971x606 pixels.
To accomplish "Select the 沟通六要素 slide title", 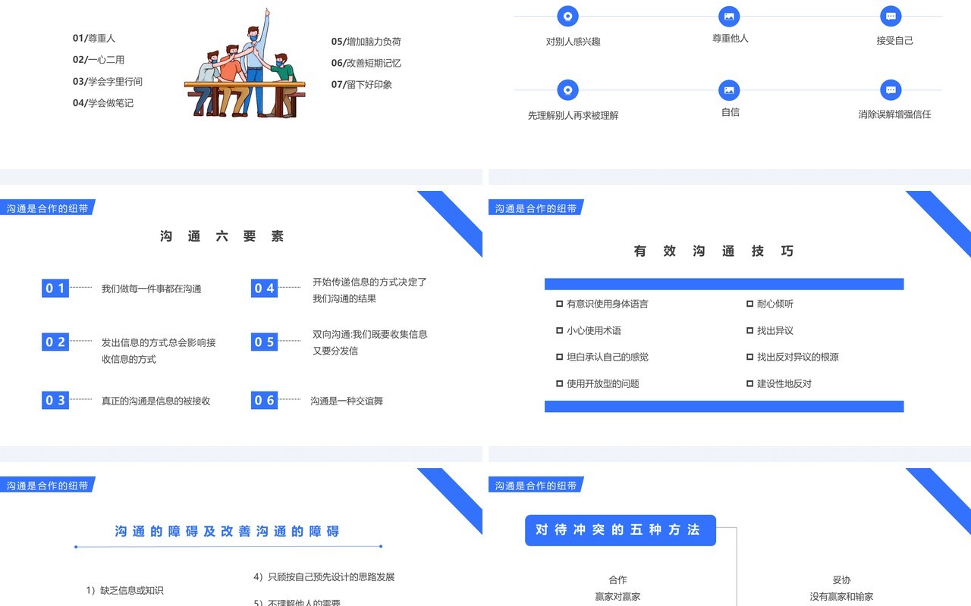I will pyautogui.click(x=222, y=236).
